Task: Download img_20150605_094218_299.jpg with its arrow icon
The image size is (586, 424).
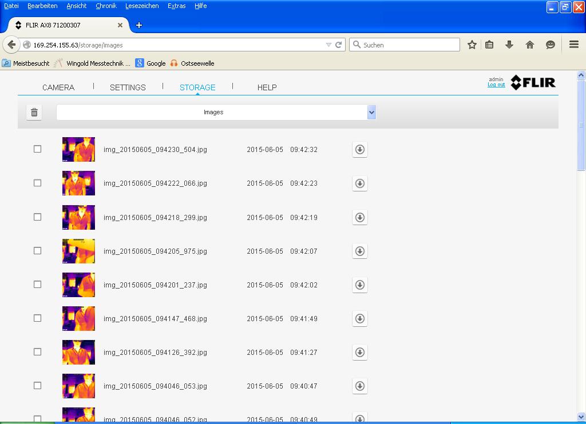Action: pyautogui.click(x=359, y=217)
